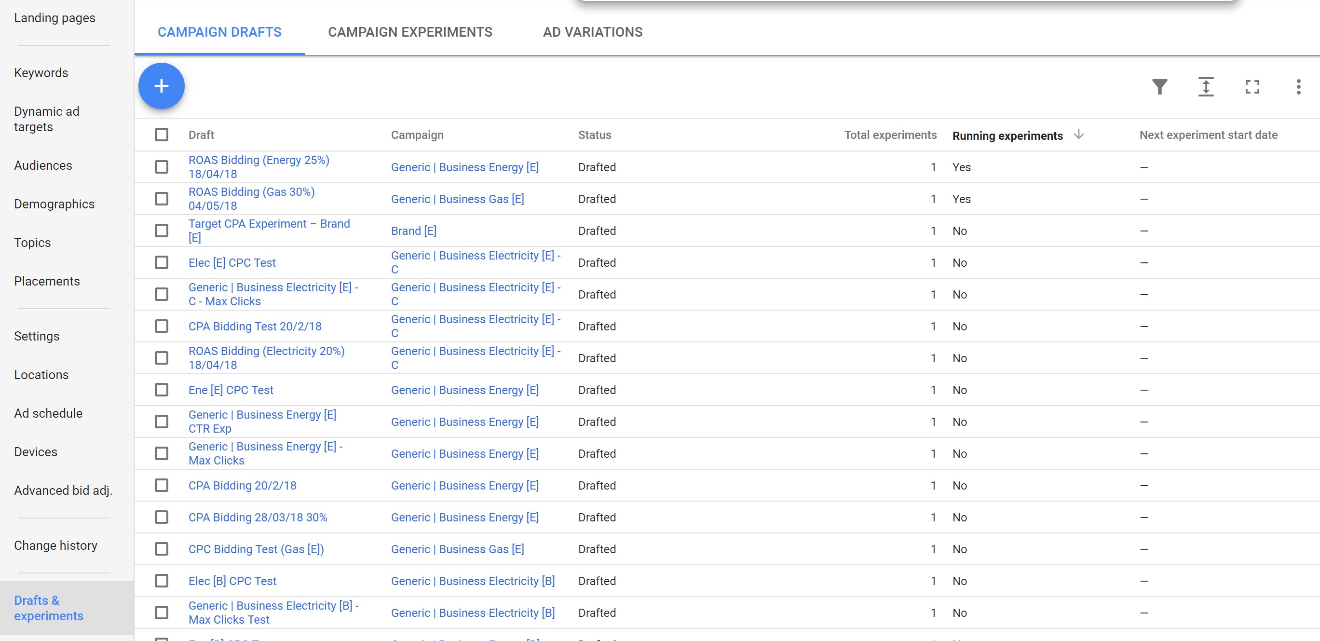Open Dynamic ad targets section
1320x641 pixels.
coord(47,119)
